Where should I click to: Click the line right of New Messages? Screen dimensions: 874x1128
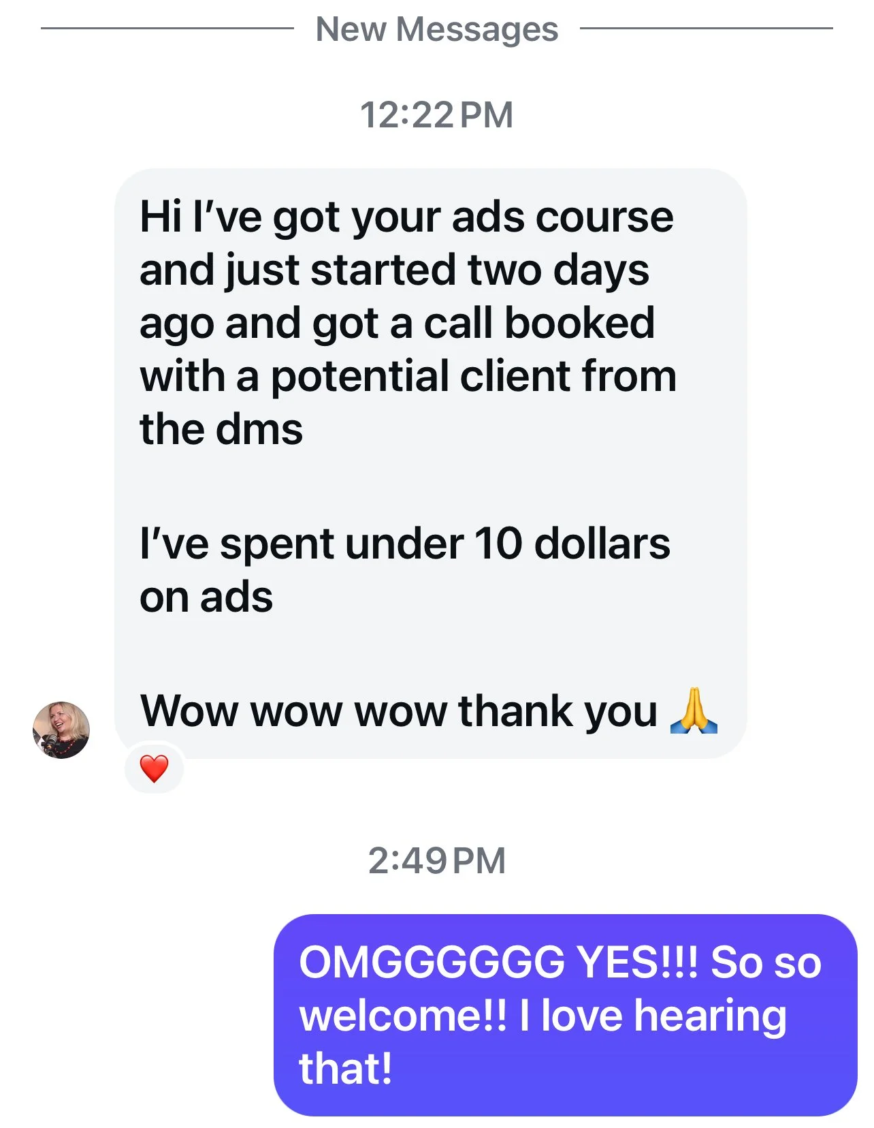click(x=706, y=28)
